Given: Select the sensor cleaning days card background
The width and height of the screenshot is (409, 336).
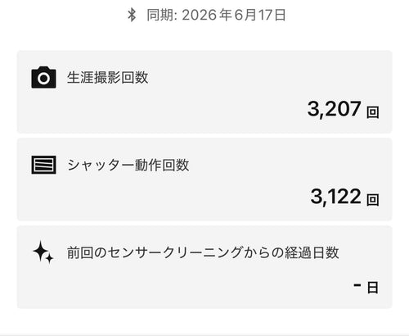Looking at the screenshot, I should tap(204, 267).
